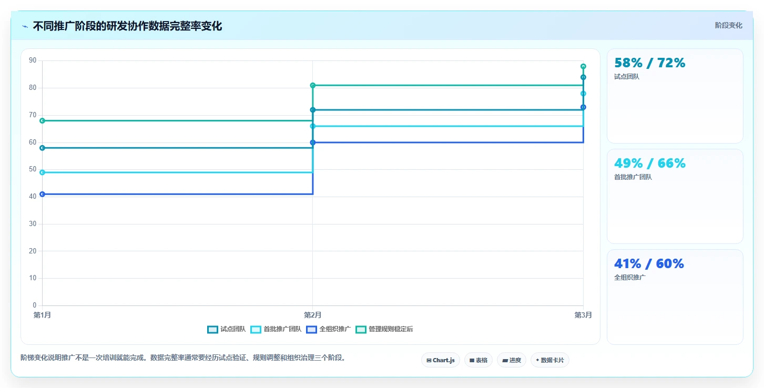Screen dimensions: 764x388
Task: Click the lightning icon beside the chart title
Action: coord(25,26)
